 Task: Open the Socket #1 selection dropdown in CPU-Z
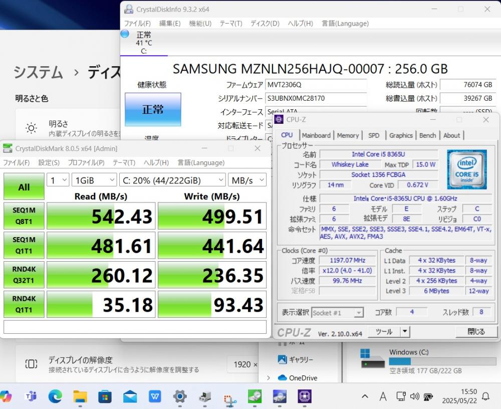337,312
